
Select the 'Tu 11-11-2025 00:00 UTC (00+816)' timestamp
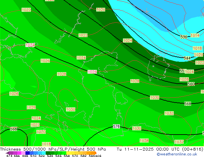[160, 149]
